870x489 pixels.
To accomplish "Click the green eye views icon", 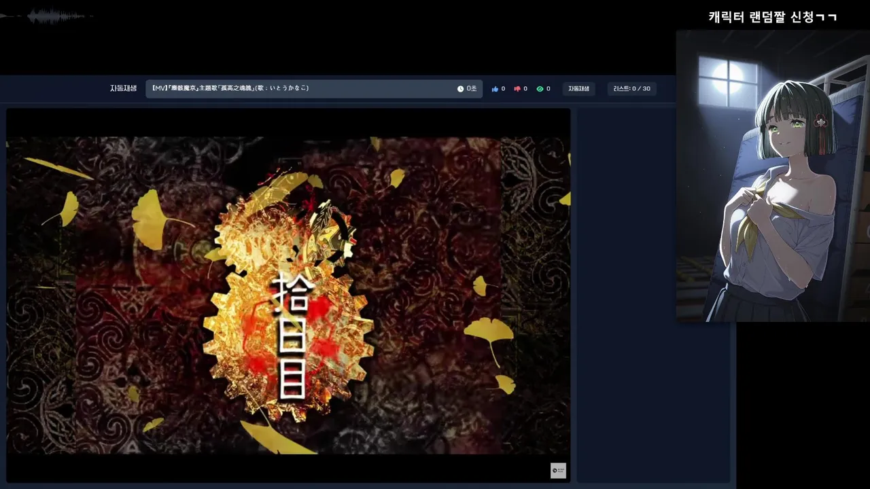I will [x=540, y=89].
